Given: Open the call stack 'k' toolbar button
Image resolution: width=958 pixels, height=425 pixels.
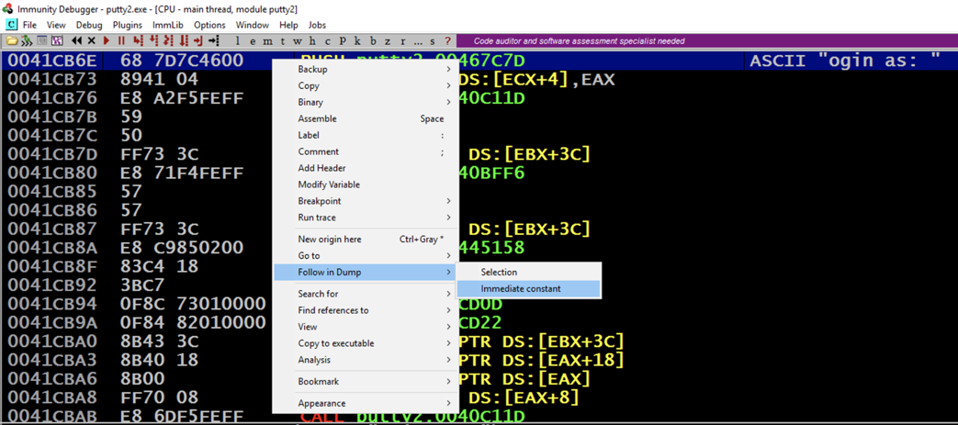Looking at the screenshot, I should (x=357, y=41).
